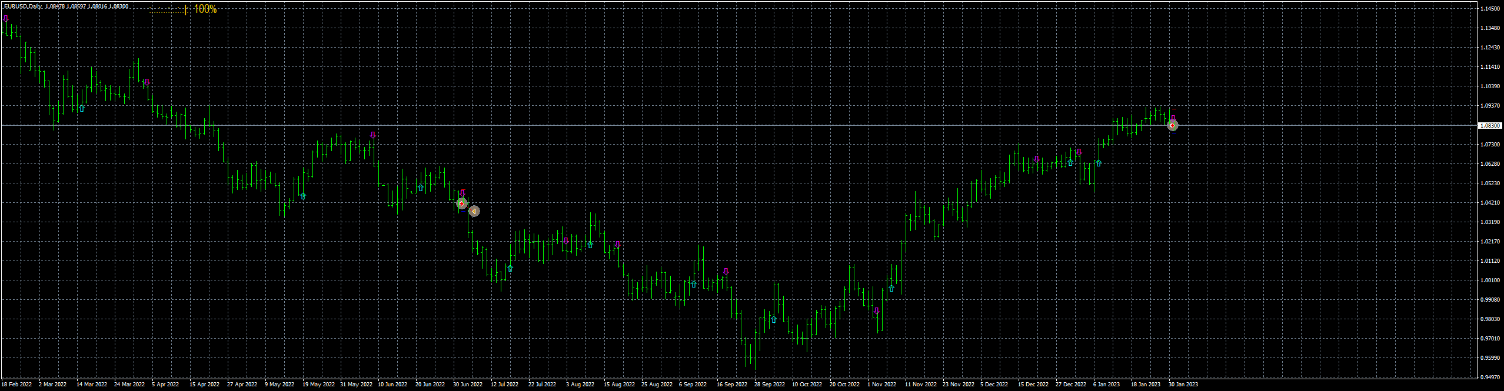Select the cyan buy arrow in mid-March 2022 near 1.0937

coord(82,108)
